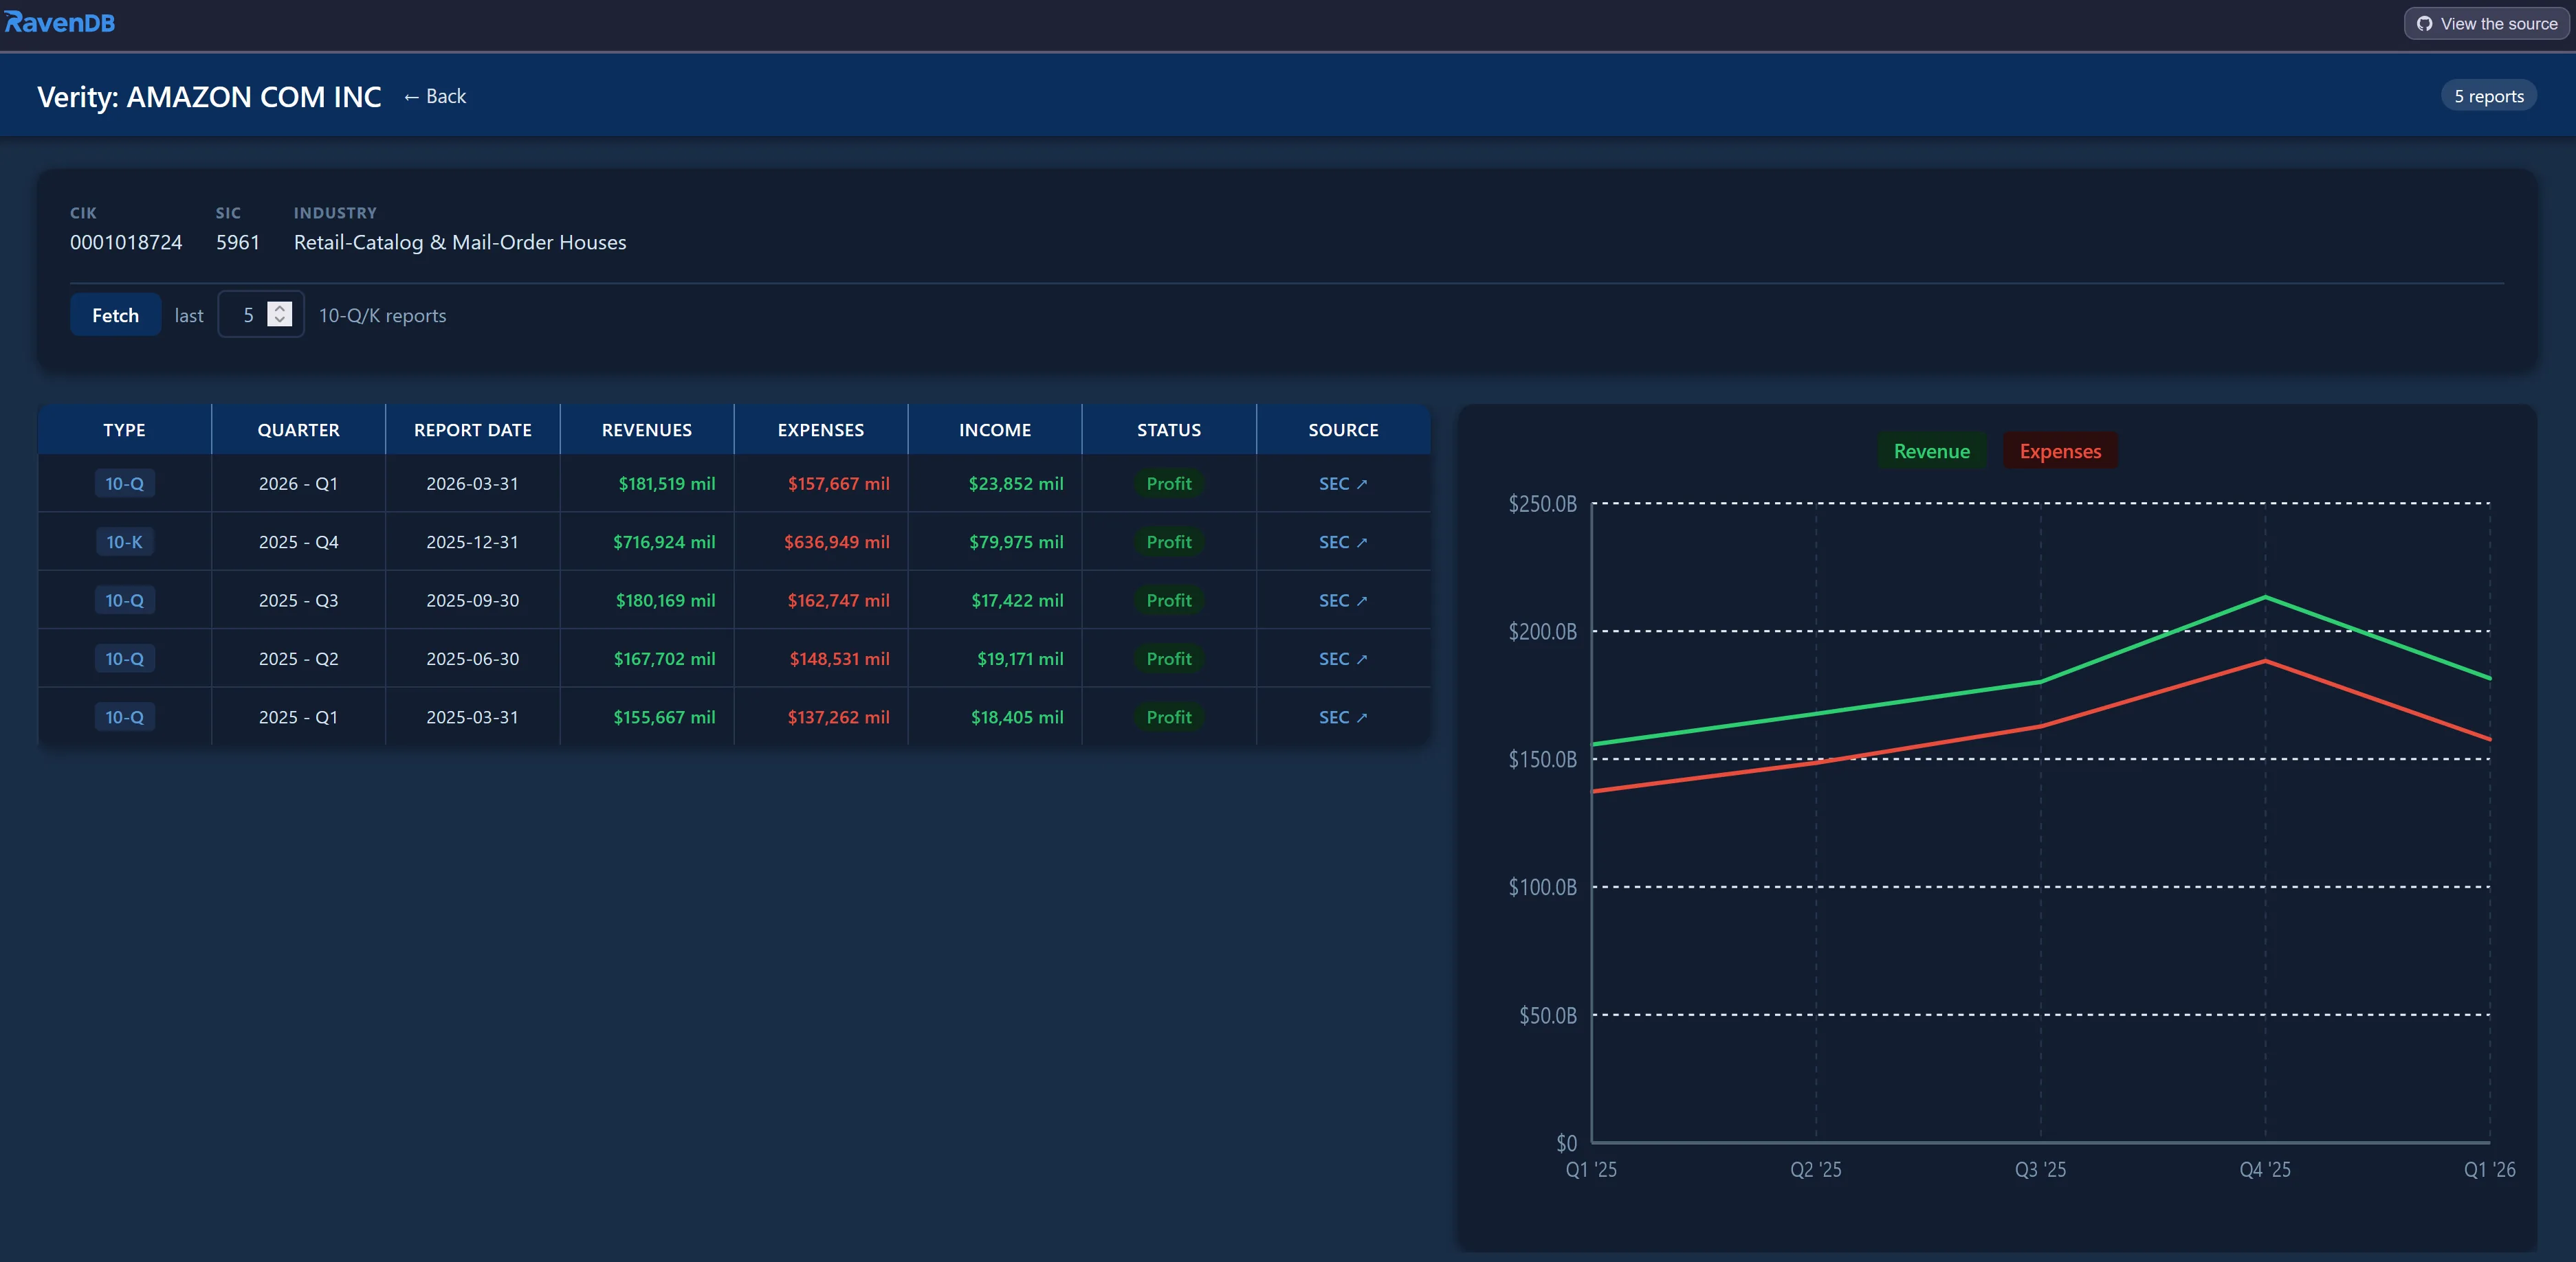Click the Profit badge in 2026 - Q1 row
This screenshot has height=1262, width=2576.
[1168, 484]
